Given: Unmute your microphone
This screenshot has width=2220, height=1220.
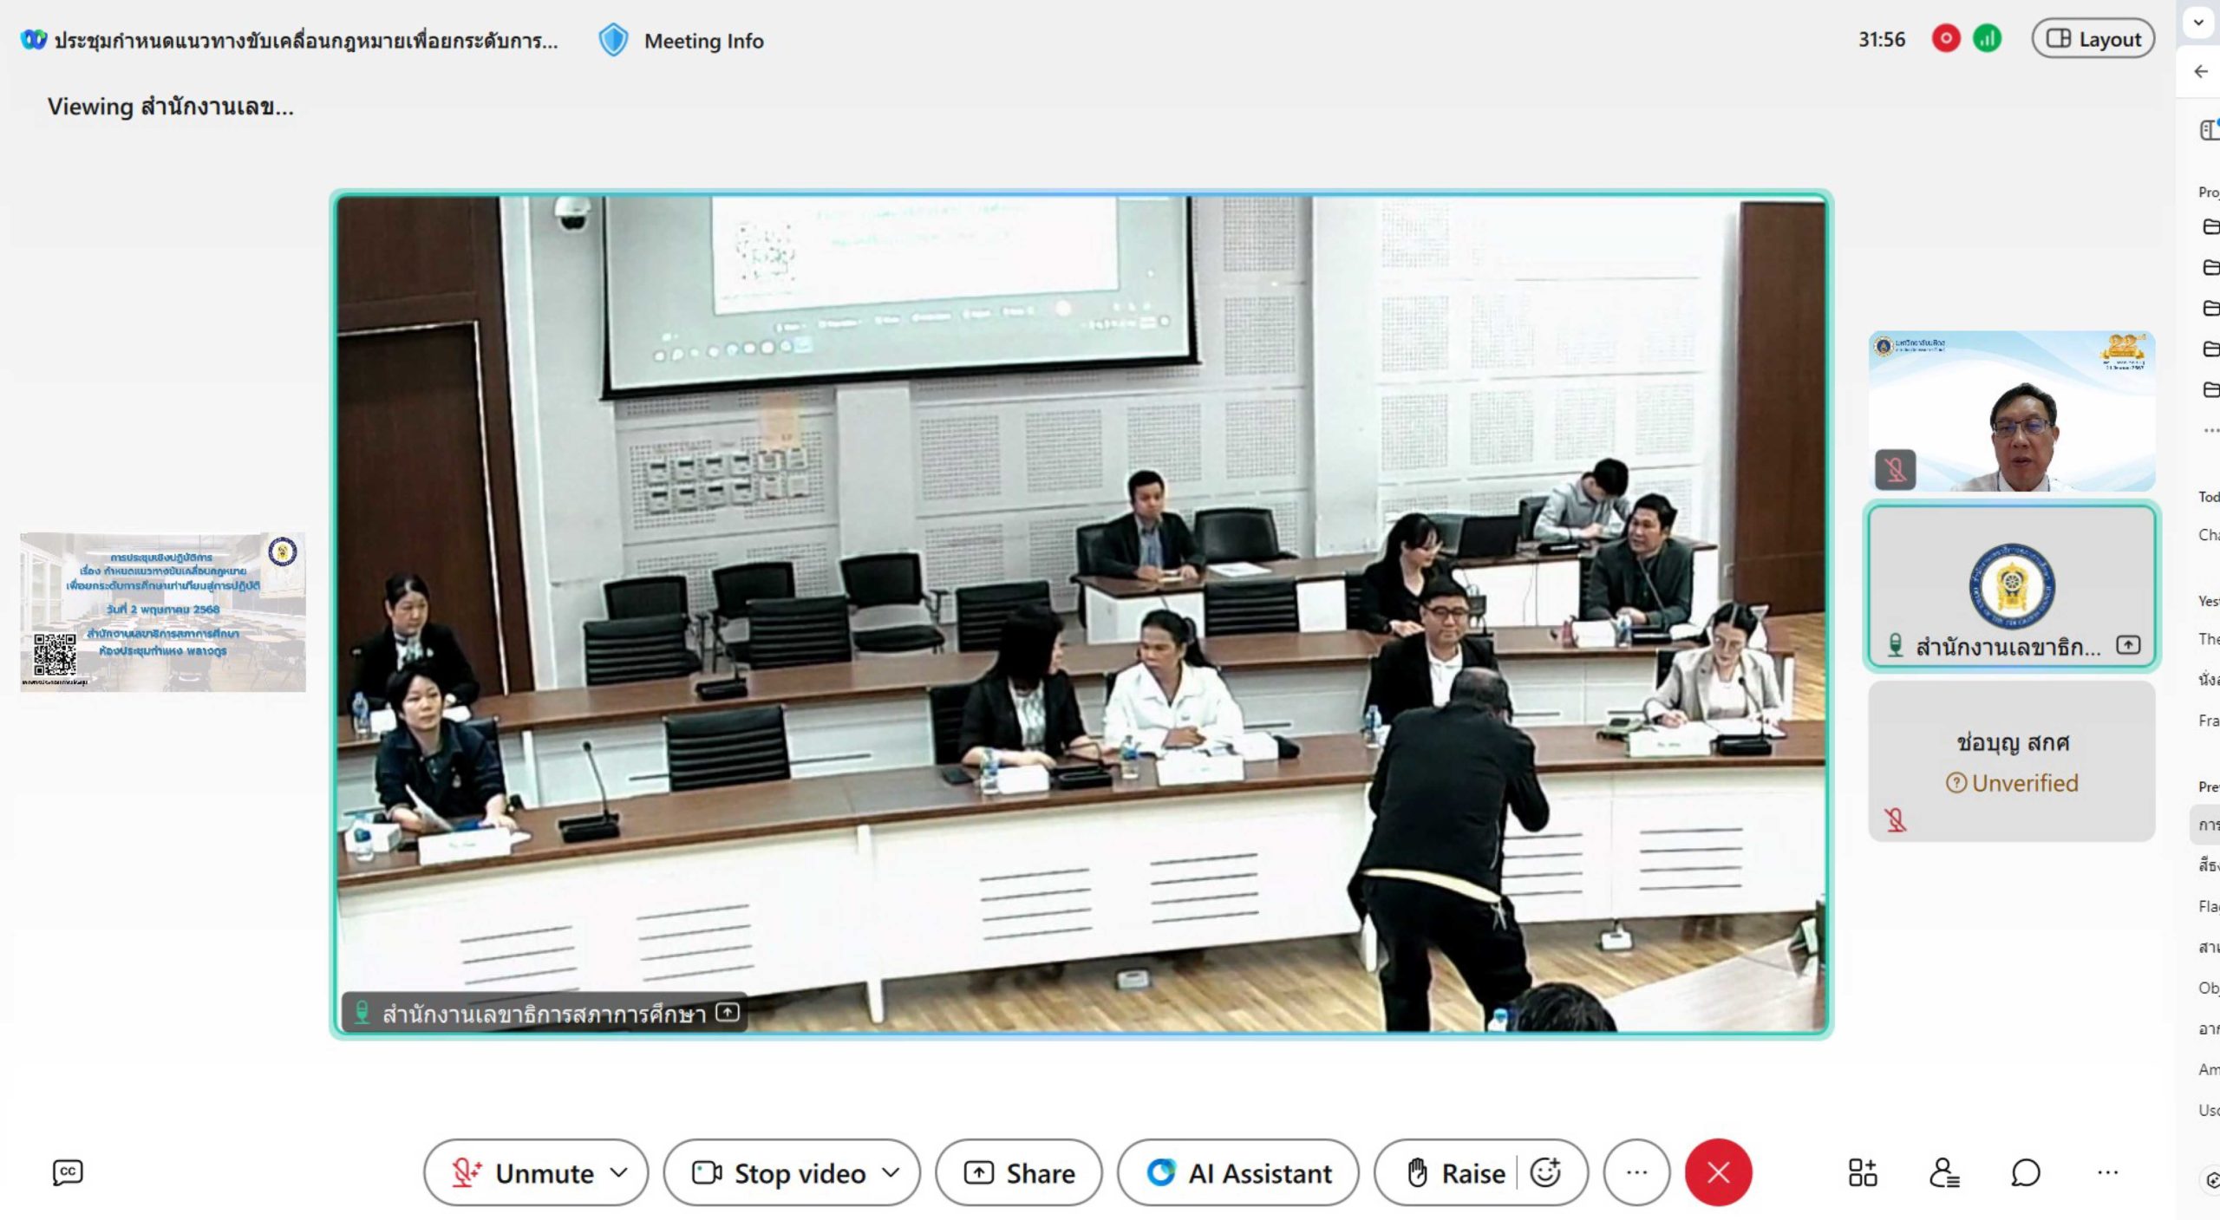Looking at the screenshot, I should [525, 1172].
